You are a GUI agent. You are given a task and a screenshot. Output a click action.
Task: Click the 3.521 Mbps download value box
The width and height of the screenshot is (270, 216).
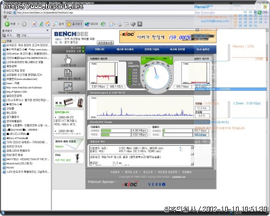coord(98,86)
